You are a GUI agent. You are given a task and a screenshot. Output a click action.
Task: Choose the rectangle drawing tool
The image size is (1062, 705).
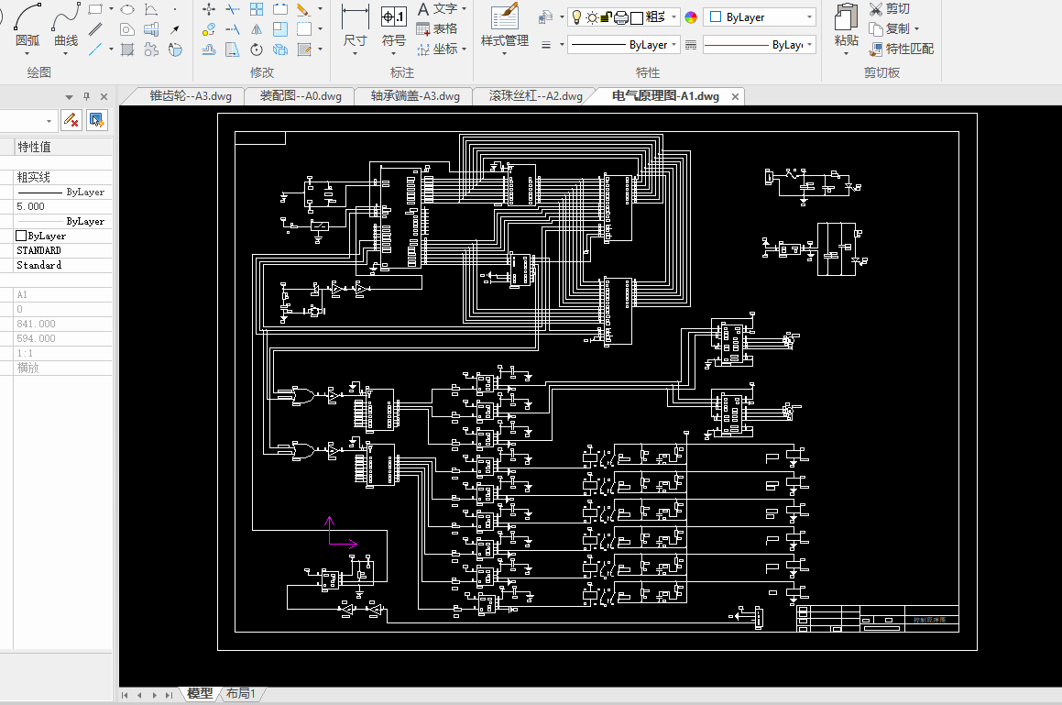click(x=95, y=9)
